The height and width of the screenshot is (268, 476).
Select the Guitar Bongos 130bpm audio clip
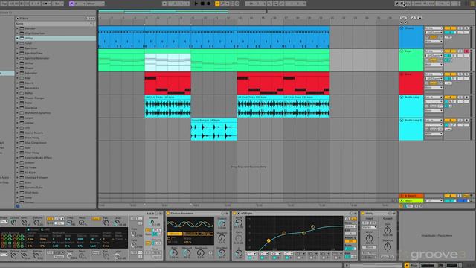coord(213,130)
